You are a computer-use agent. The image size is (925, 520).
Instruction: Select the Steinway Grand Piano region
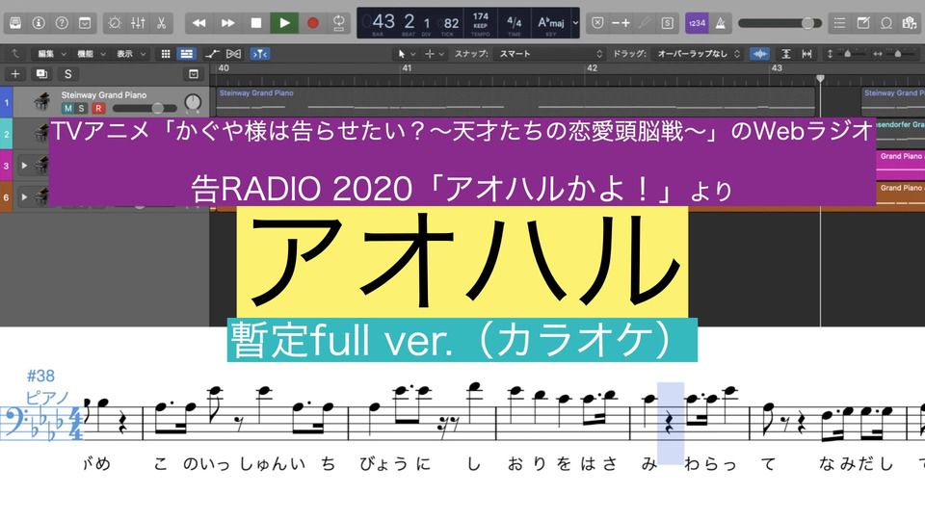(516, 101)
